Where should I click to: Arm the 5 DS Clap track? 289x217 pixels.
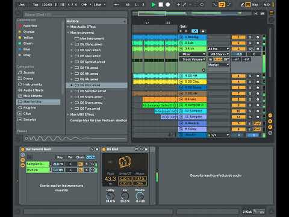tap(258, 82)
